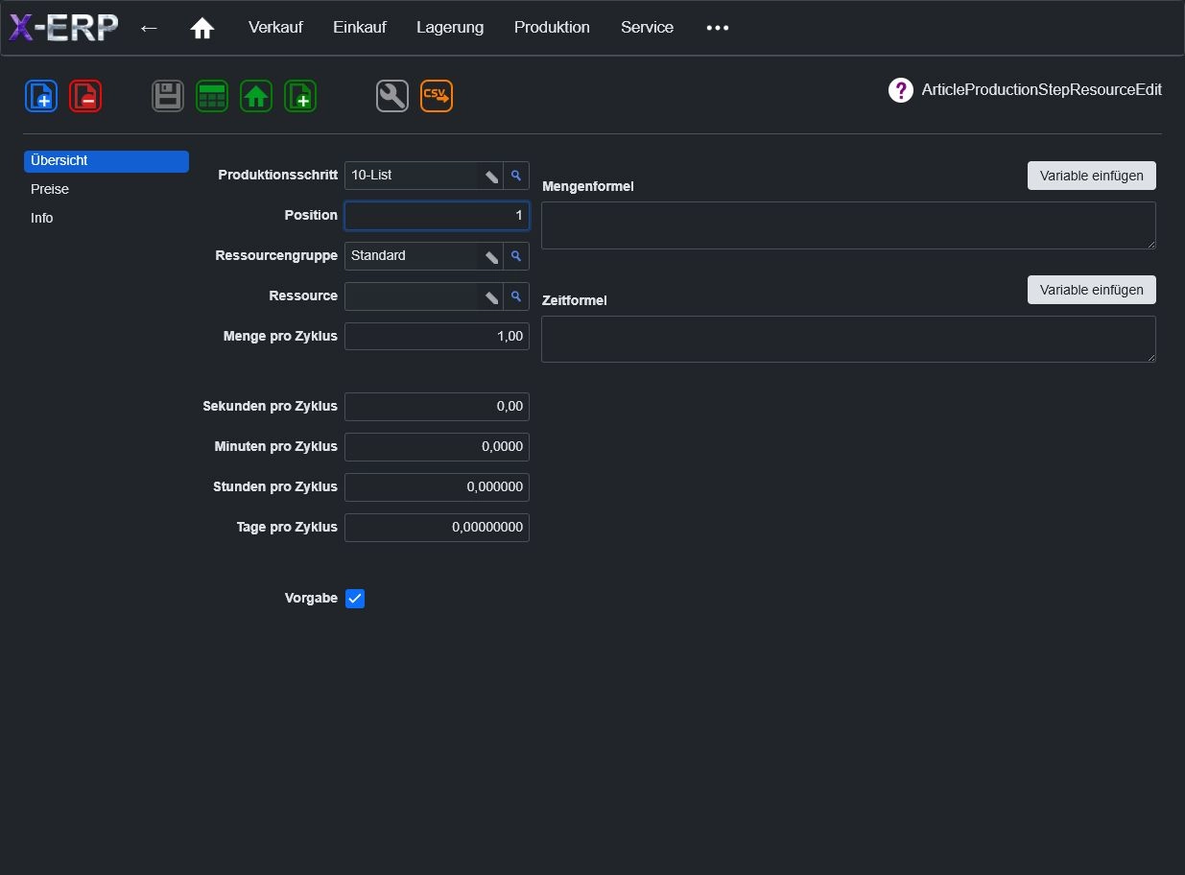Click Variable einfügen above Zeitformel
The width and height of the screenshot is (1185, 875).
[1092, 290]
